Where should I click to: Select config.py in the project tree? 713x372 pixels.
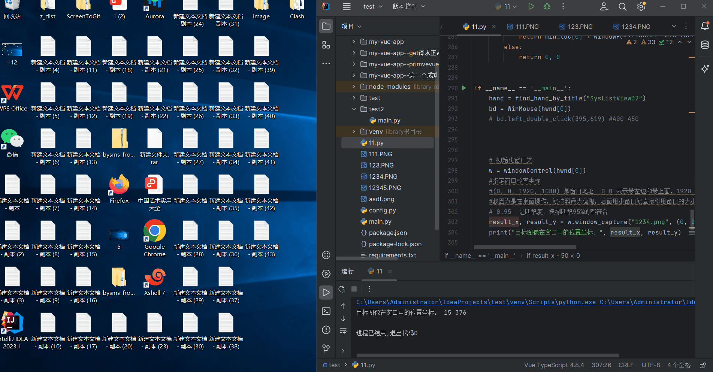pyautogui.click(x=382, y=210)
